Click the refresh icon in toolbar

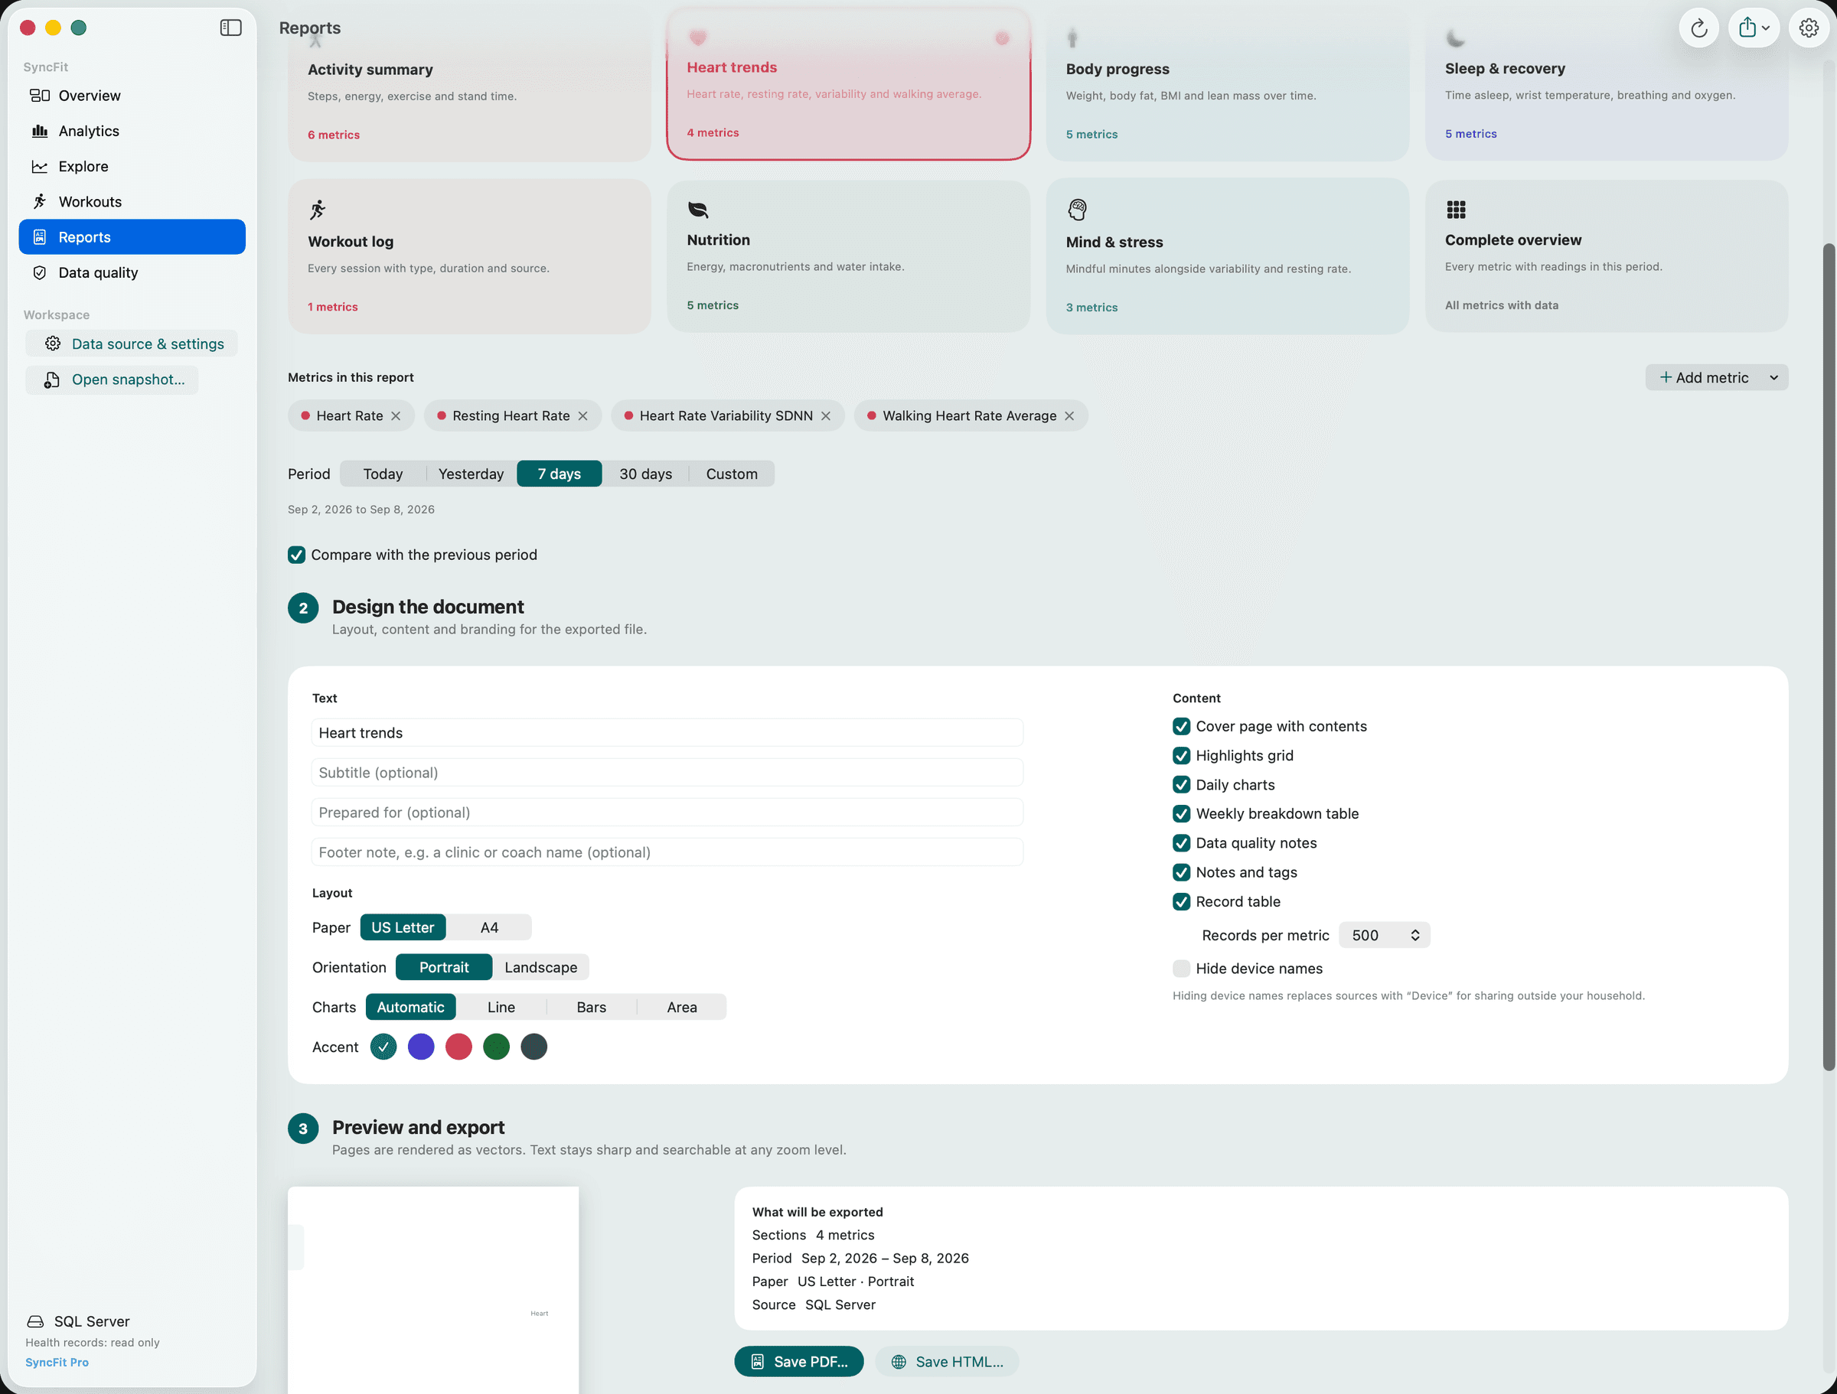[1698, 28]
